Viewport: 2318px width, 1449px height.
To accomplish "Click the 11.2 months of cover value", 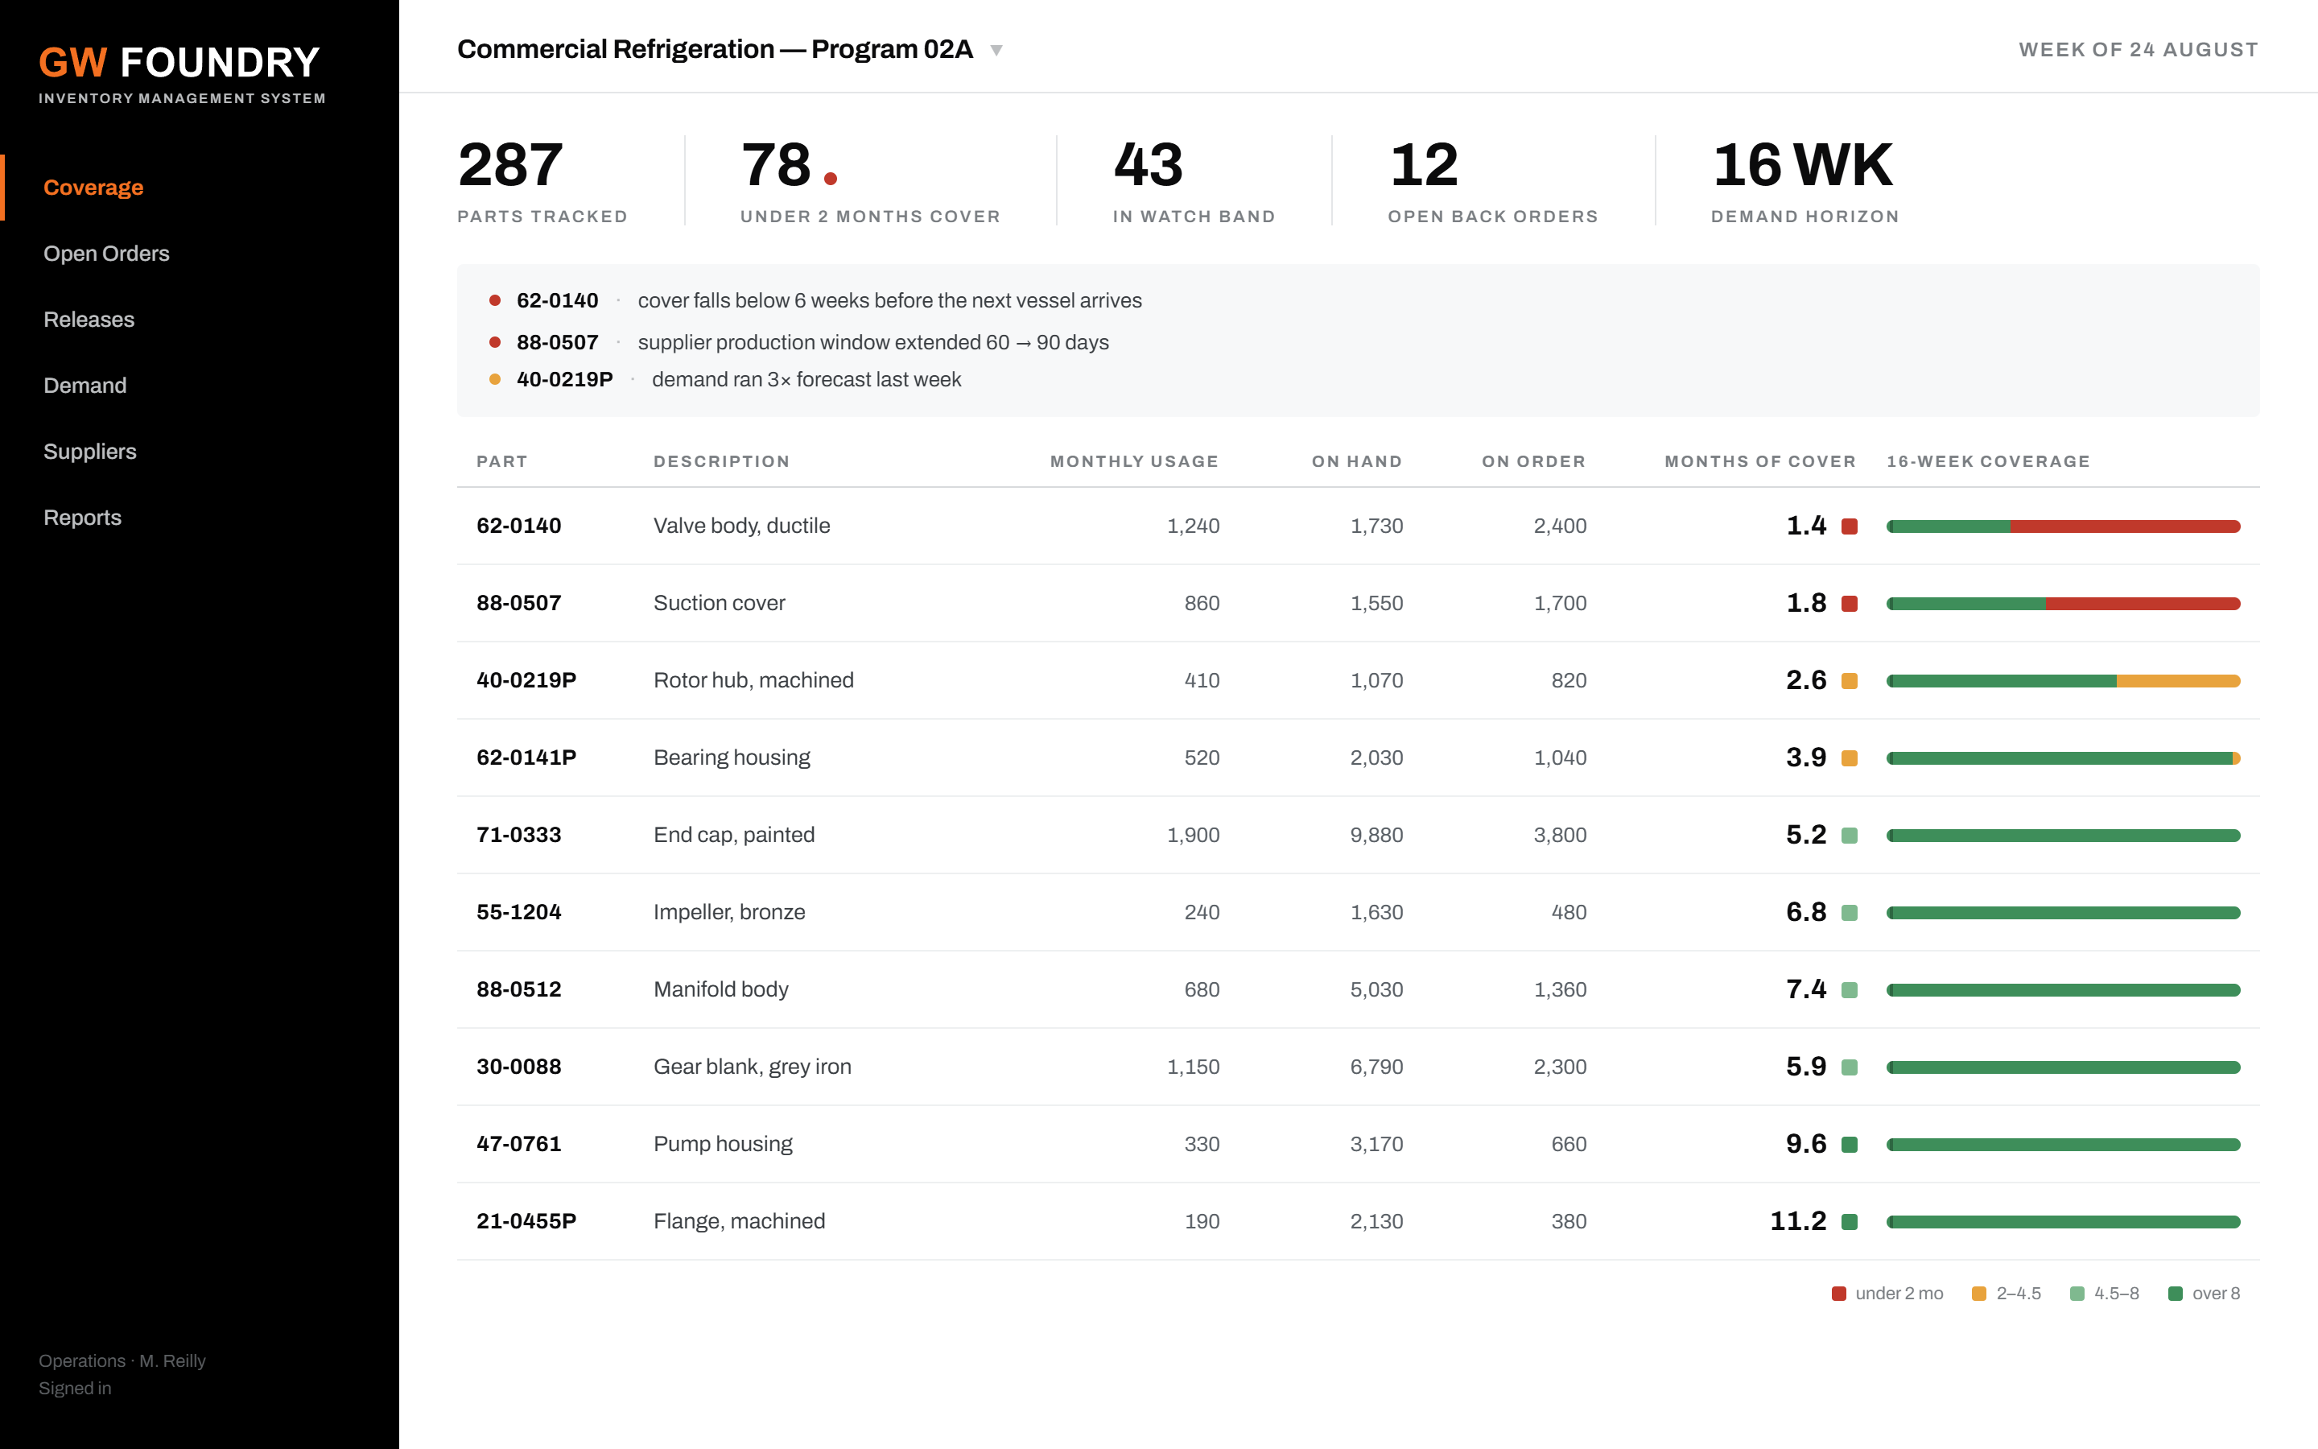I will pos(1798,1222).
